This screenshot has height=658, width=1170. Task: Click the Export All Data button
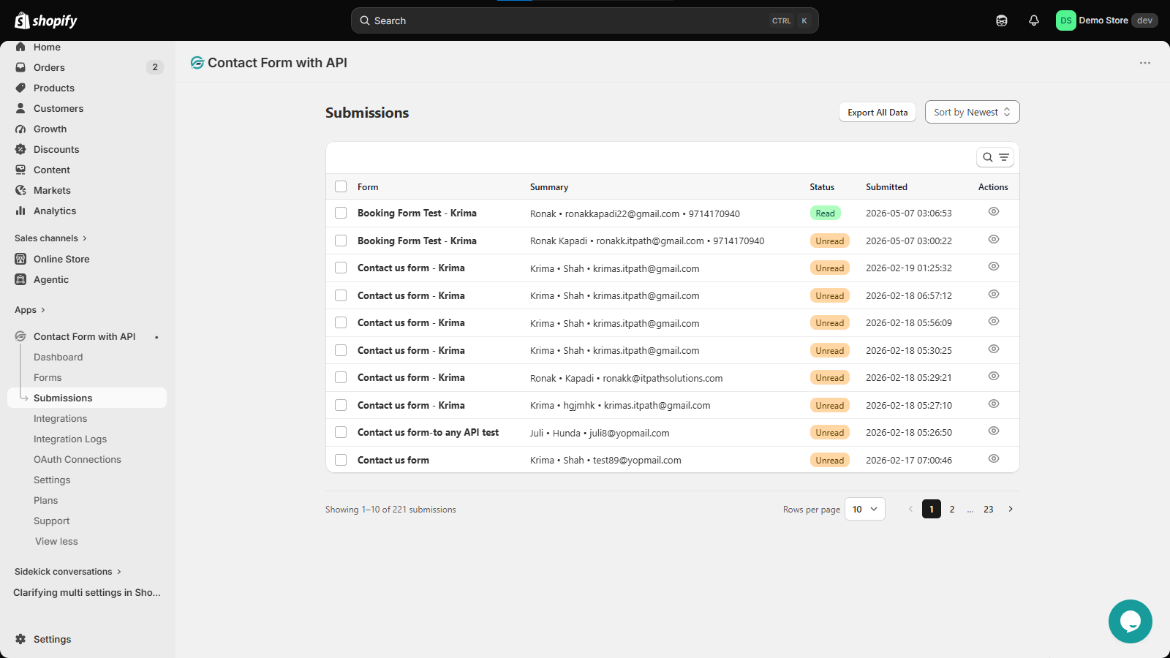(x=877, y=112)
